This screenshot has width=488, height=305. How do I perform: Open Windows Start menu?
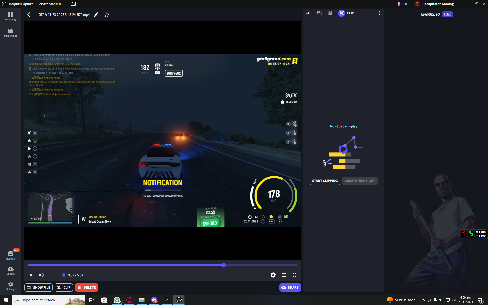6,300
